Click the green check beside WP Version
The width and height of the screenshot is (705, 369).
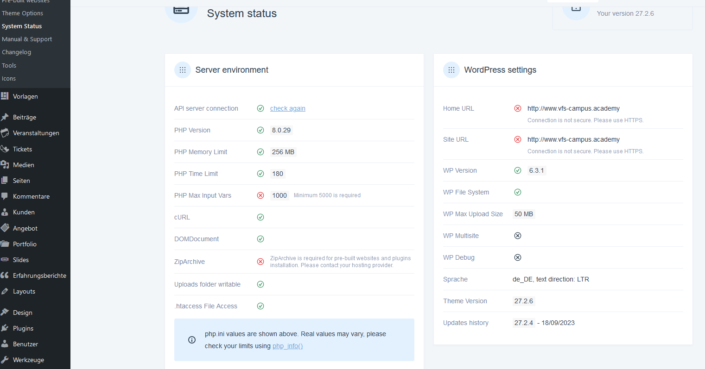(x=518, y=170)
